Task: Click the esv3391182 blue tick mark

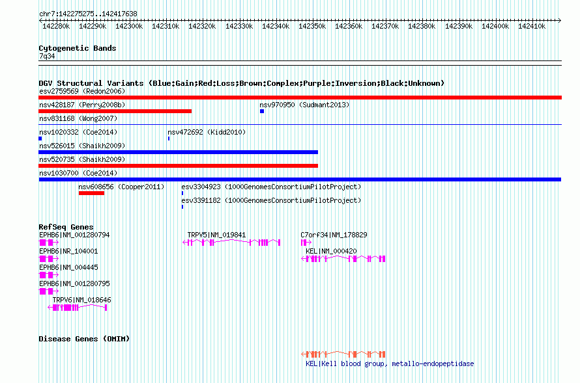Action: (x=182, y=207)
